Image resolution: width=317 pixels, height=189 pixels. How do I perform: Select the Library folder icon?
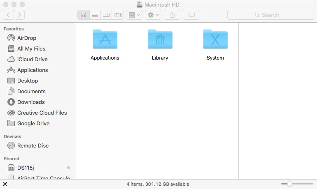tap(160, 39)
